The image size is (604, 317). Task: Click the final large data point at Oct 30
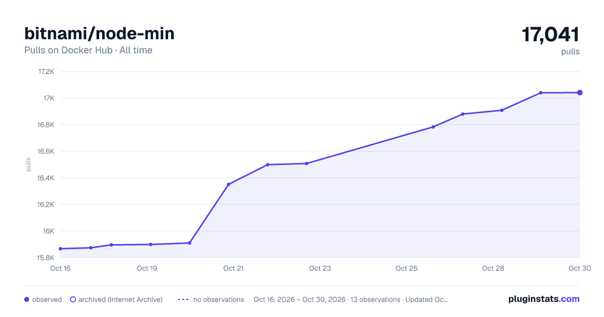pos(580,93)
